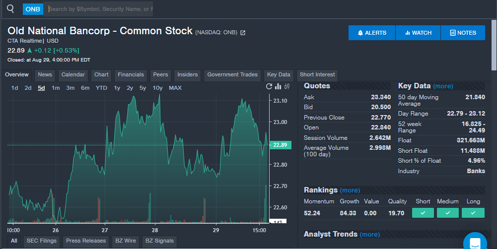497x249 pixels.
Task: Click the 50 day Moving Average 21.840
Action: 475,97
